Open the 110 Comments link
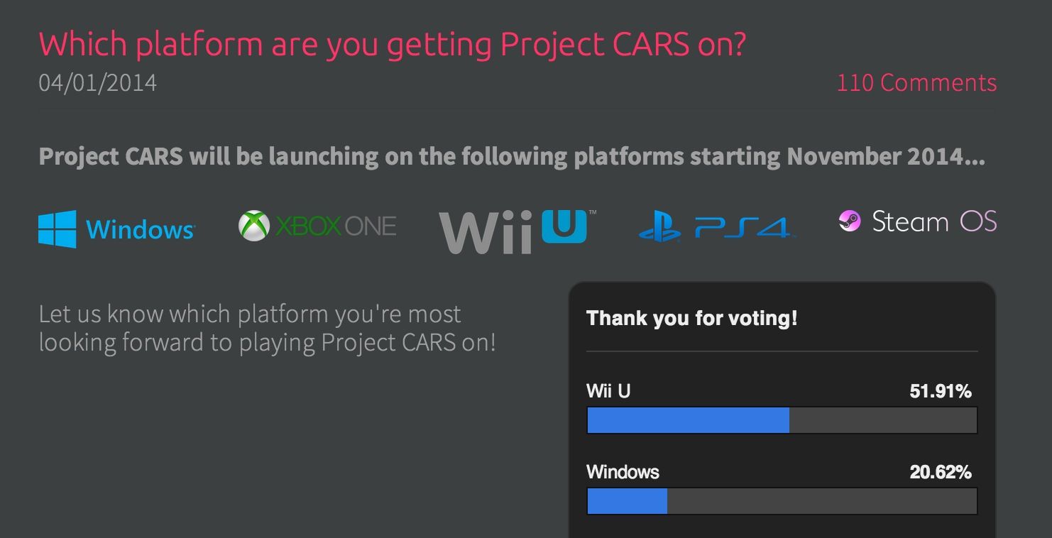 pos(916,83)
